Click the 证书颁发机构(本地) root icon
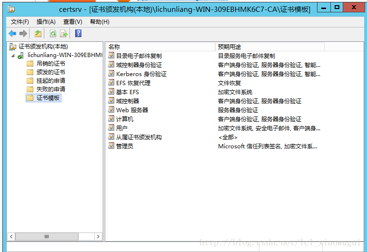The image size is (367, 252). (x=12, y=47)
